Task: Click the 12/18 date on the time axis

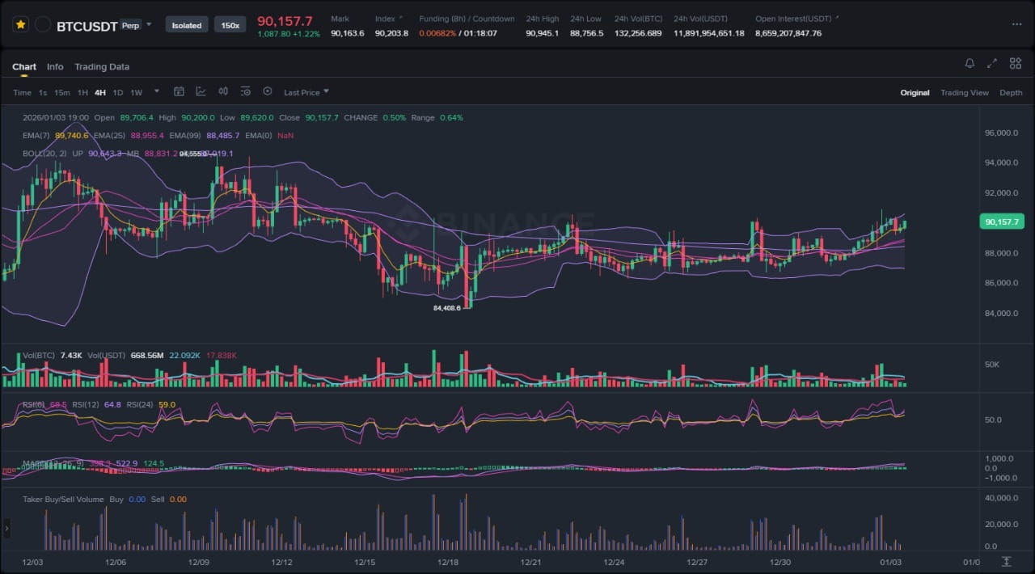Action: (x=448, y=562)
